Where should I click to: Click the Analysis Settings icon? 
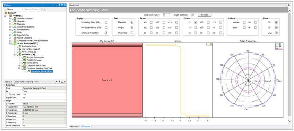(x=20, y=46)
